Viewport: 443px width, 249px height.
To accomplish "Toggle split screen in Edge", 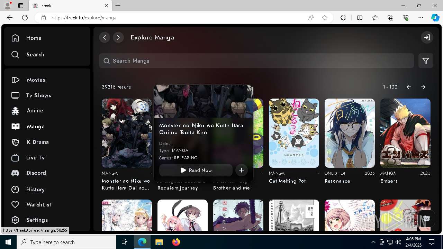I will 360,18.
